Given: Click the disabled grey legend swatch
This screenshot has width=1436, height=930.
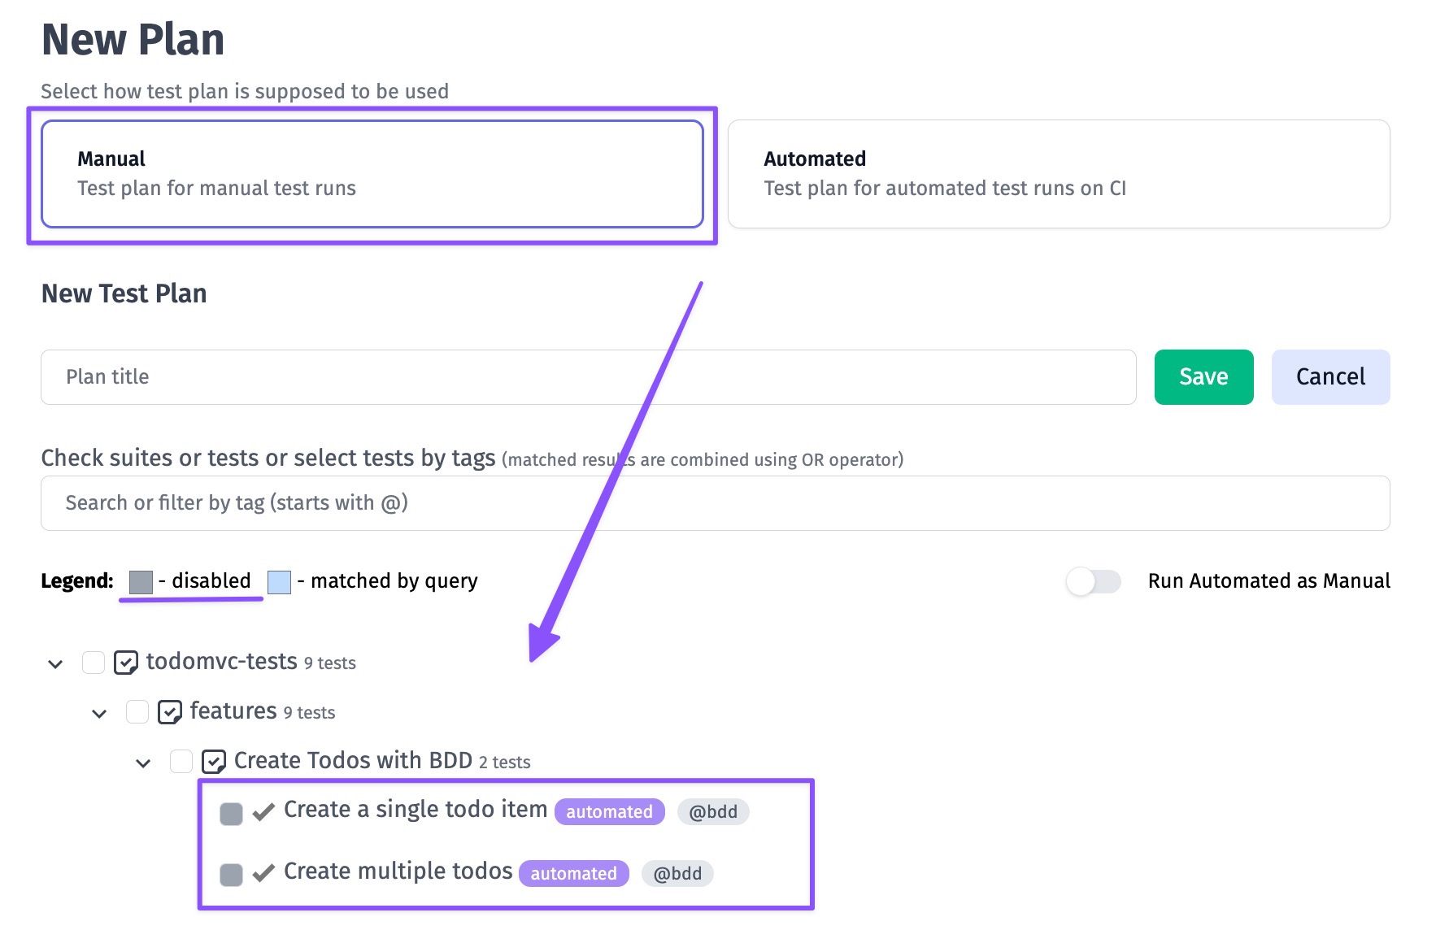Looking at the screenshot, I should (x=141, y=582).
